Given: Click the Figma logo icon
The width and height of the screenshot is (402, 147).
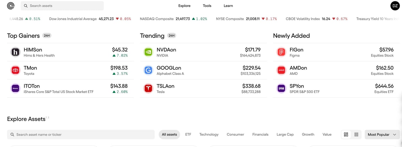Looking at the screenshot, I should pyautogui.click(x=281, y=52).
